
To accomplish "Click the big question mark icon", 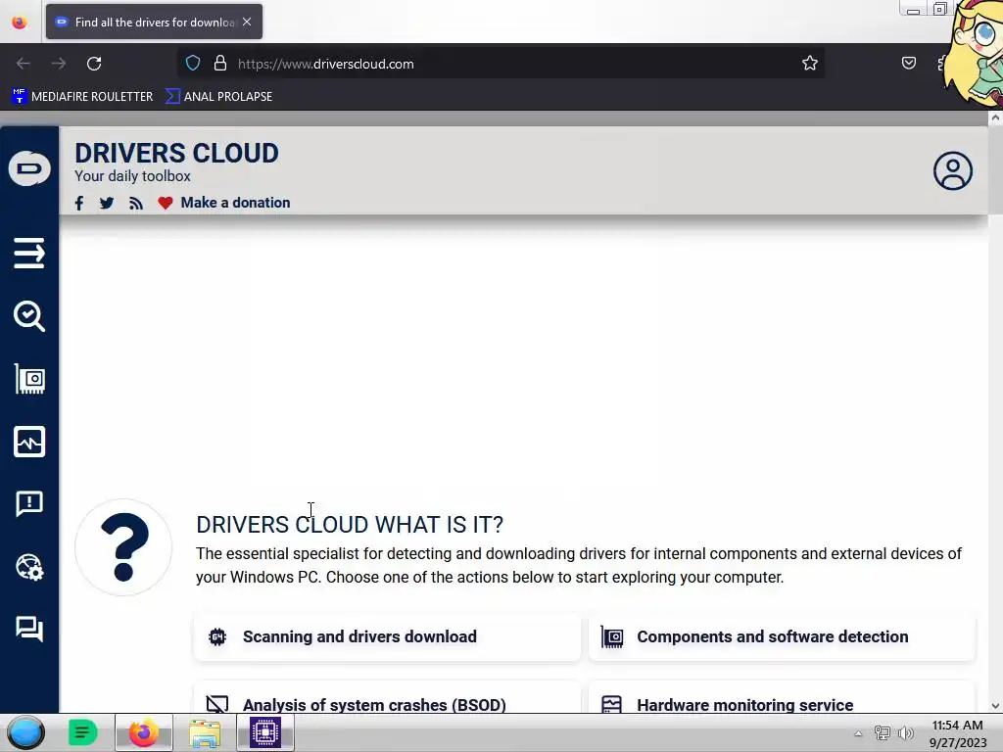I will click(x=123, y=547).
